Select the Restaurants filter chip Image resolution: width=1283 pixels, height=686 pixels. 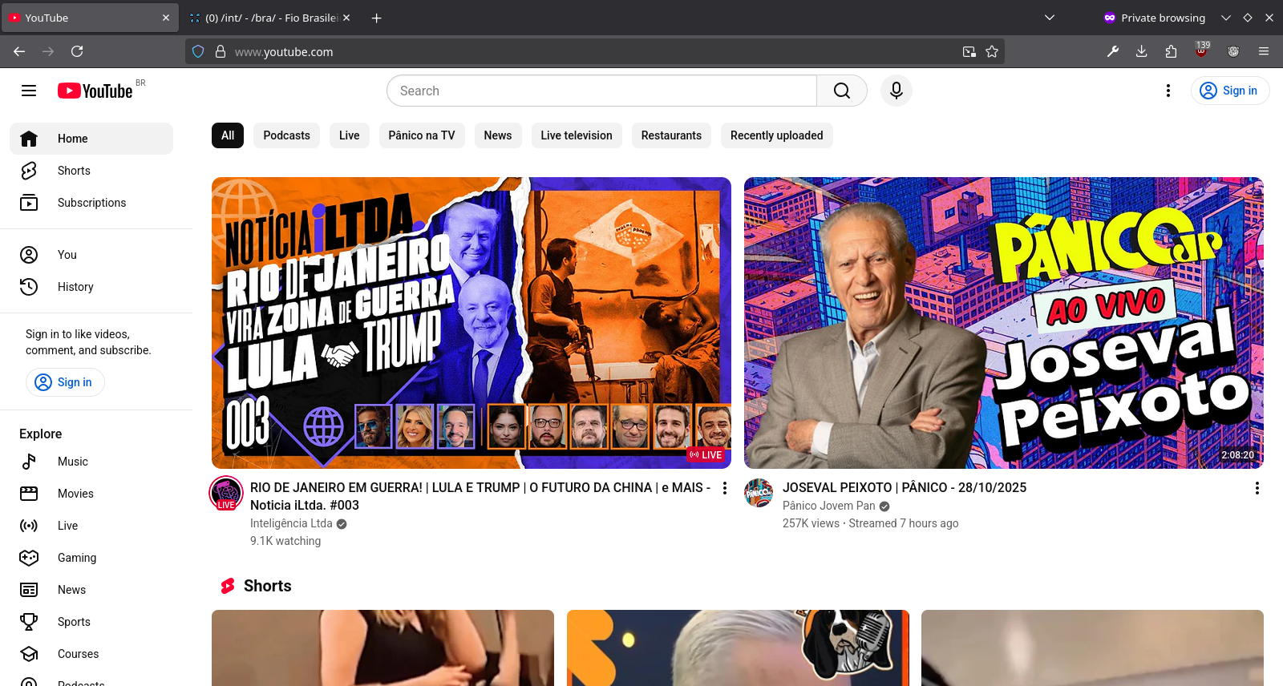pyautogui.click(x=671, y=135)
